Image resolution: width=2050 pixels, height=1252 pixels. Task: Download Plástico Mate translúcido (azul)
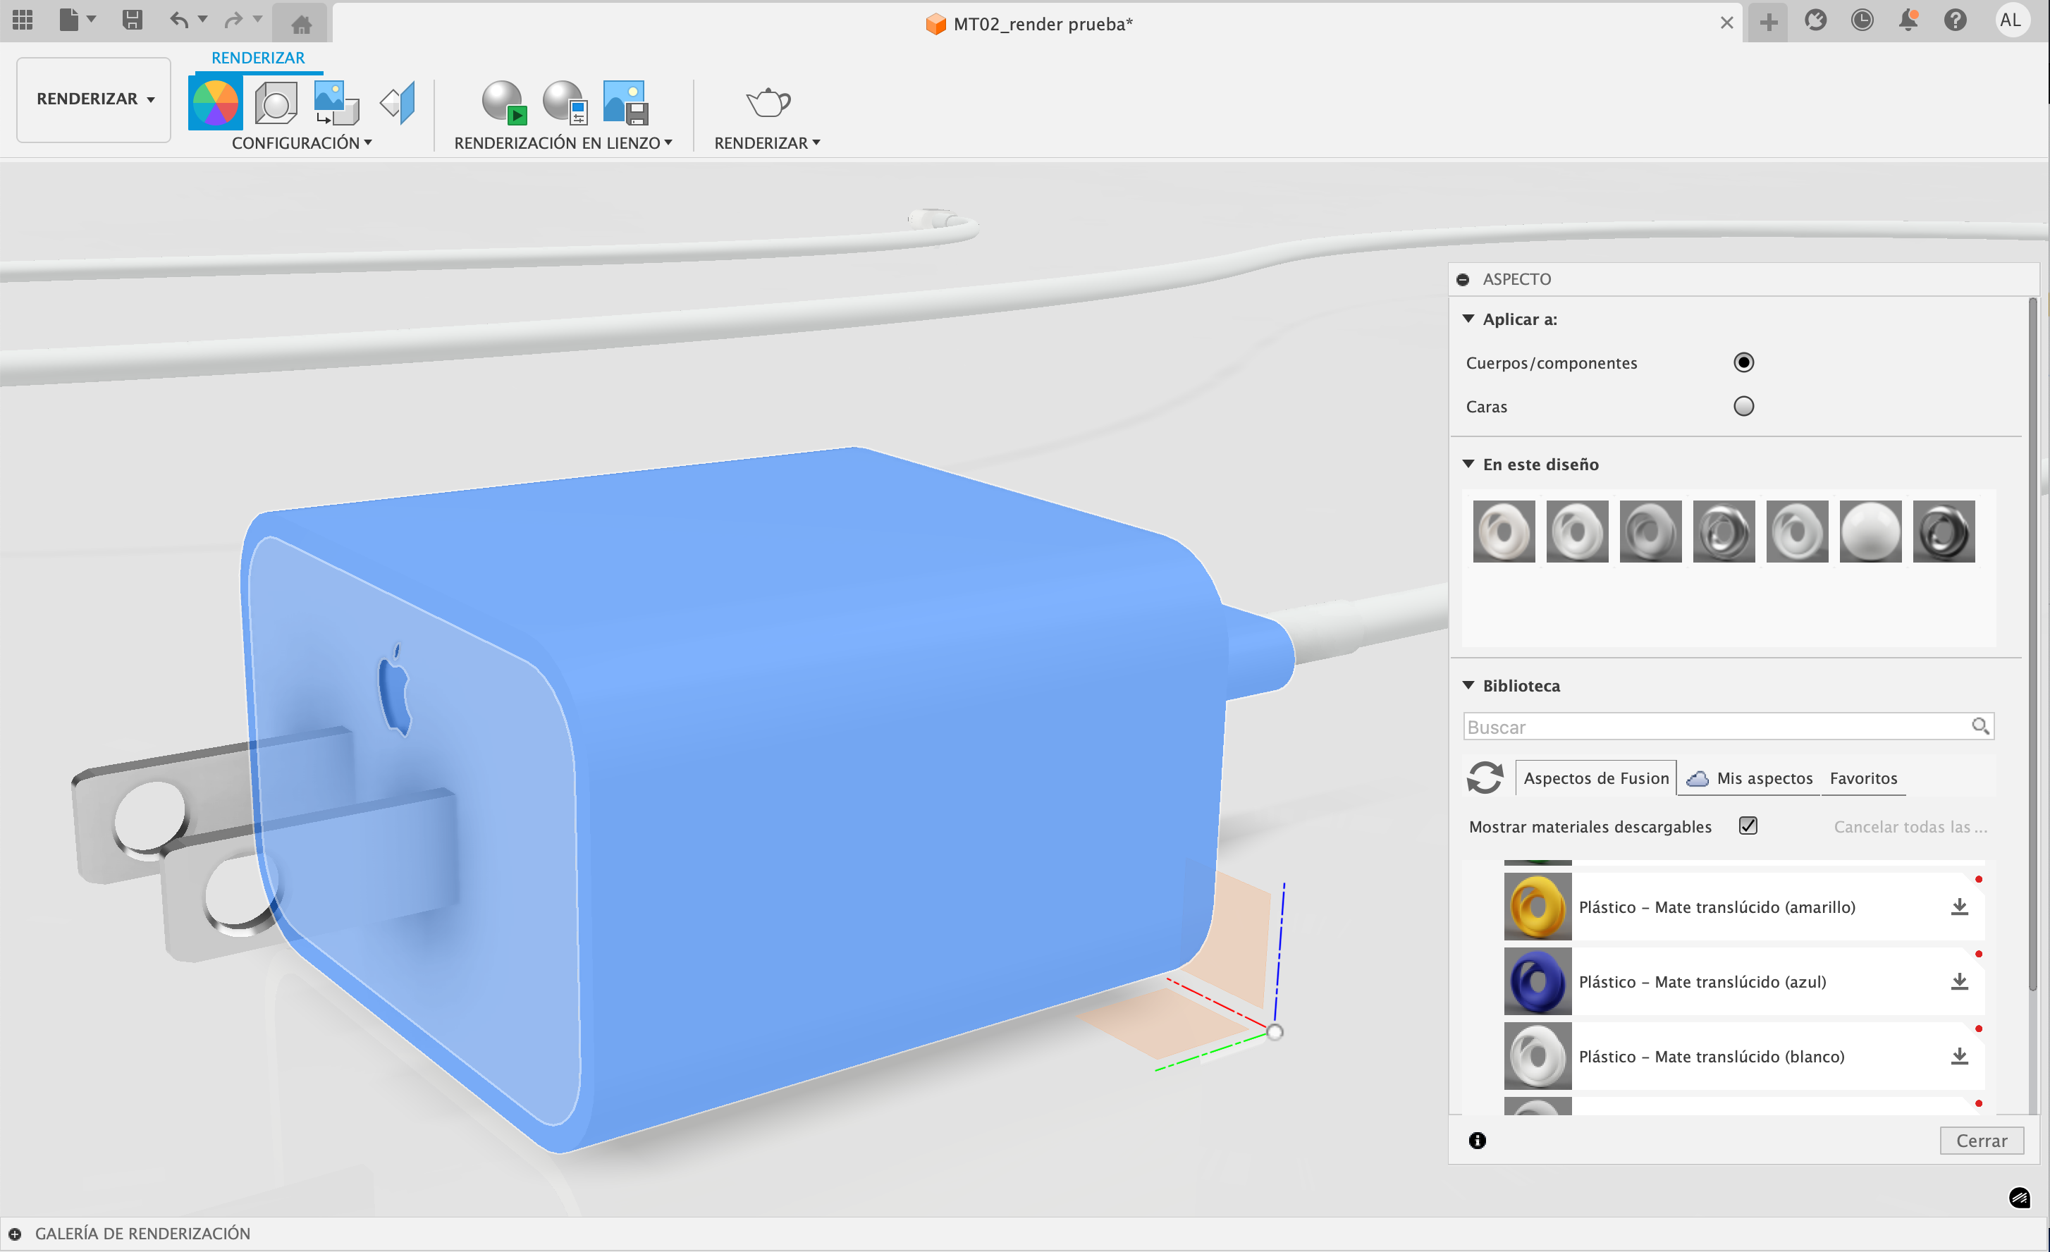pos(1959,981)
